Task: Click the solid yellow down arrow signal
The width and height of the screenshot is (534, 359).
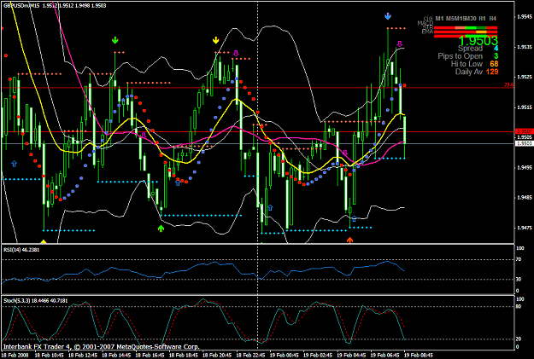Action: click(215, 40)
